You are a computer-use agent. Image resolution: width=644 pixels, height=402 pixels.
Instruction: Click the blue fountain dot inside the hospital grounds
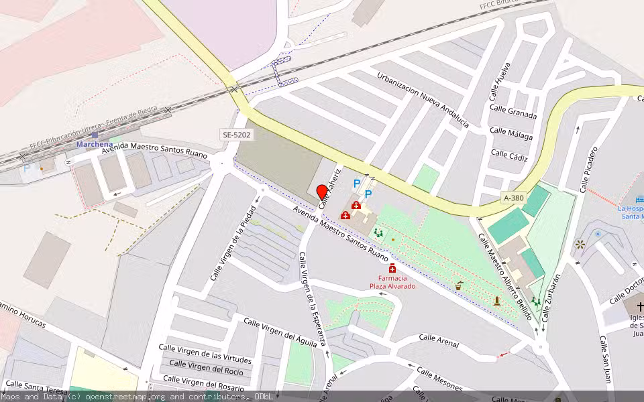[x=598, y=233]
